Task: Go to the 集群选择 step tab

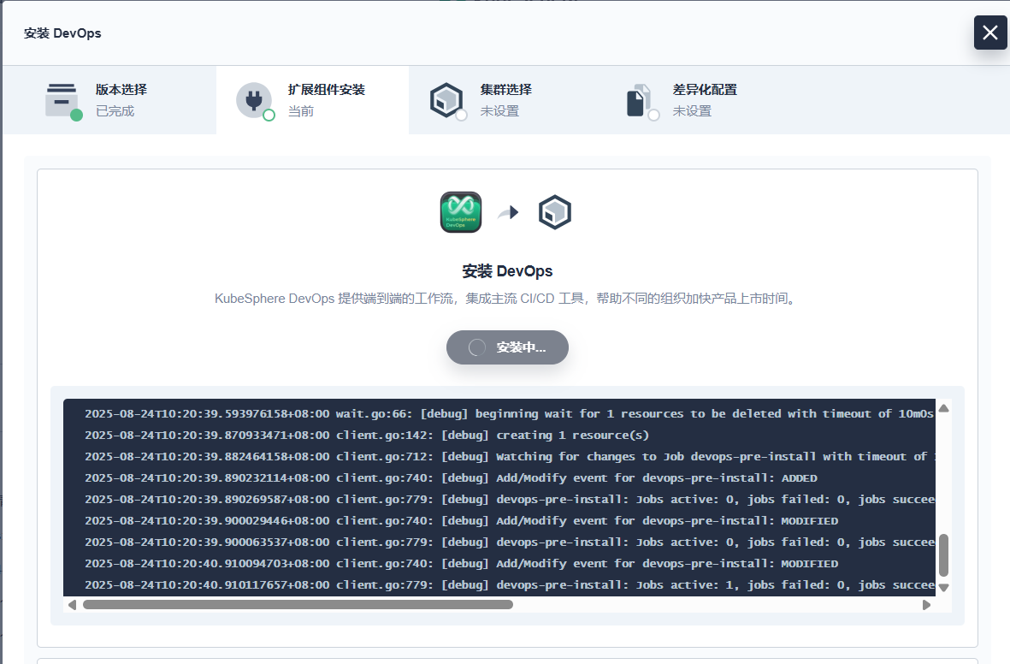Action: click(x=505, y=100)
